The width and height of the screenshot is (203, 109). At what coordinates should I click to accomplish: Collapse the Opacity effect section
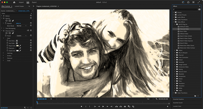tap(2, 18)
